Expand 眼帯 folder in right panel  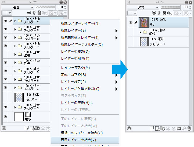(140, 32)
